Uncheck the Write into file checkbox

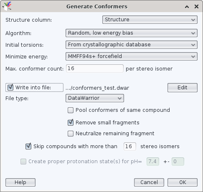point(10,88)
